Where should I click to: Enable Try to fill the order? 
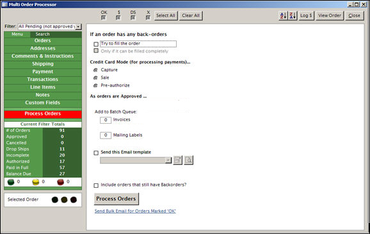(96, 44)
